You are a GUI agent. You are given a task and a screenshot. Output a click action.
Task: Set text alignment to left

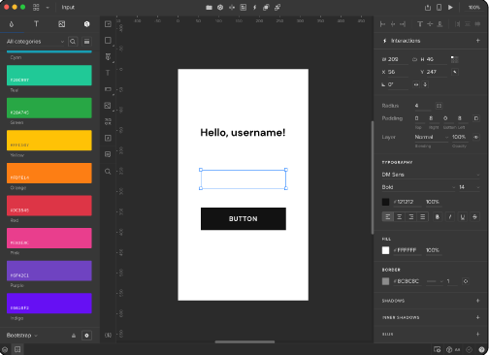388,216
